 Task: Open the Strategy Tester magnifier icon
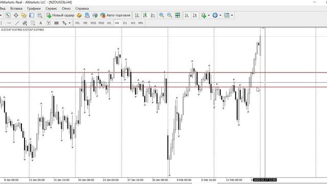[40, 15]
